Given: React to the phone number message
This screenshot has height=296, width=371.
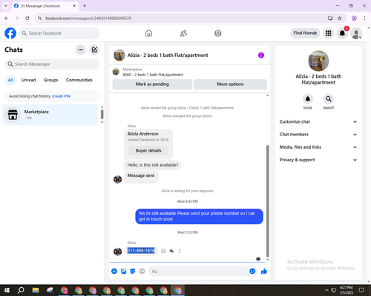Looking at the screenshot, I should coord(163,251).
